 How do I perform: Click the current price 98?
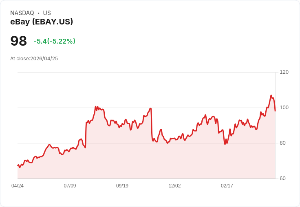click(x=19, y=41)
